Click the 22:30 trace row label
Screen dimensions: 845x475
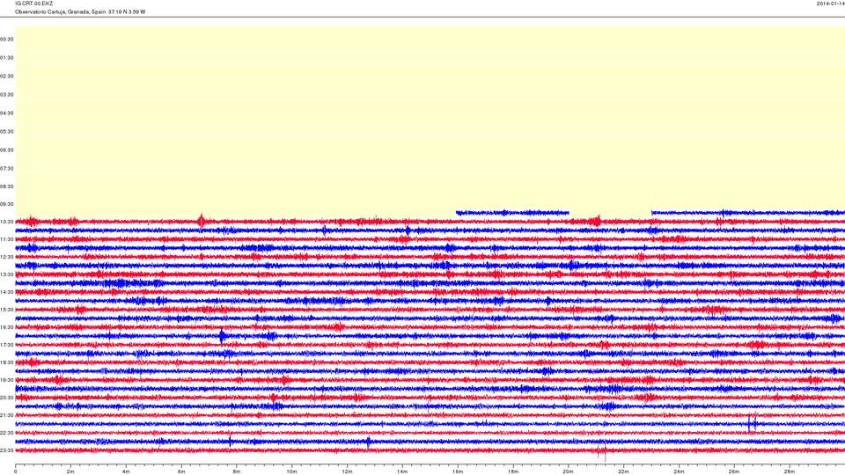[7, 433]
